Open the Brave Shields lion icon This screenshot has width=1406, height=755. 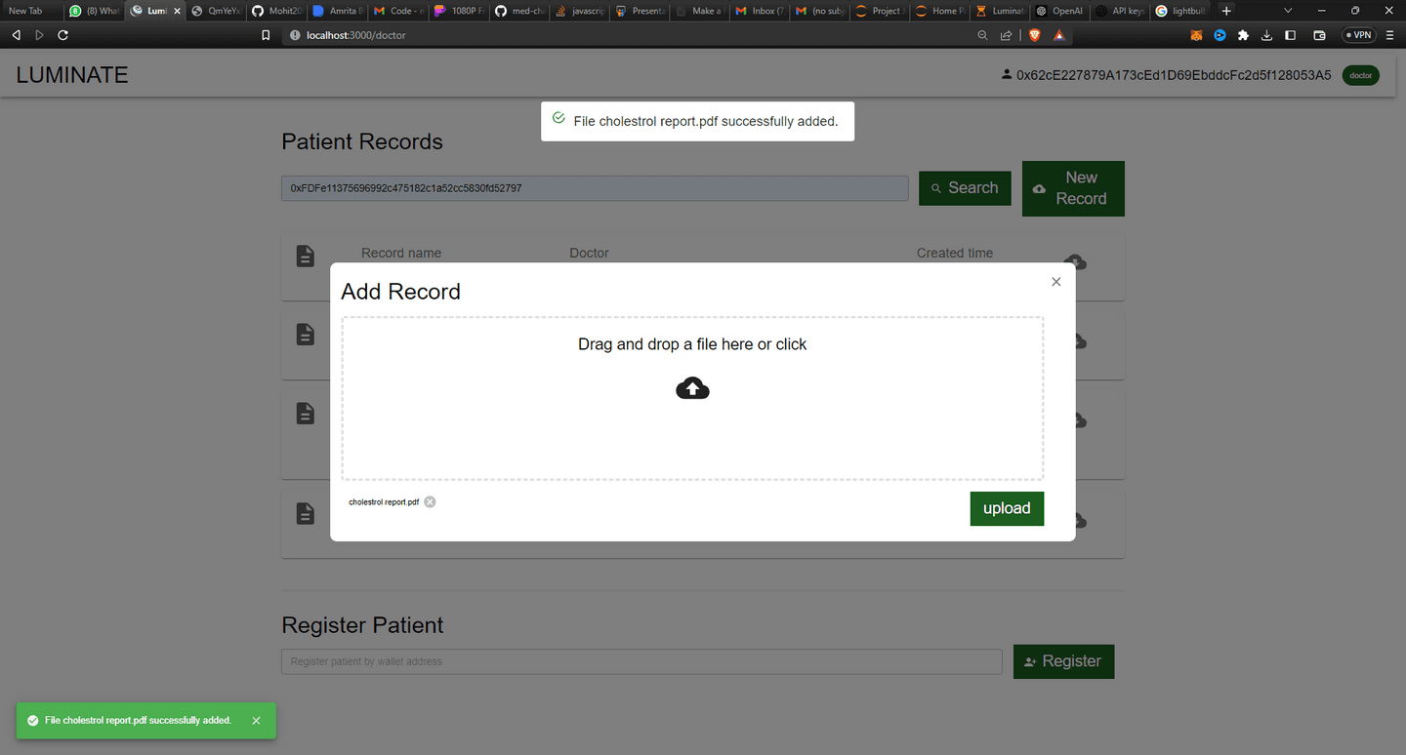click(1035, 35)
